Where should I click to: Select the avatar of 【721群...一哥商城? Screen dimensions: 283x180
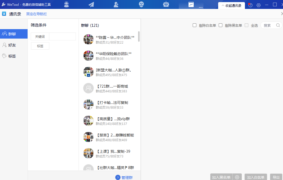tap(88, 88)
